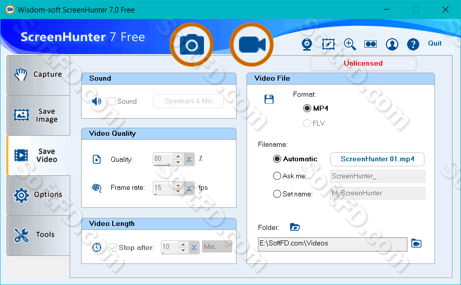461x285 pixels.
Task: Click the Video Length clock icon
Action: (97, 247)
